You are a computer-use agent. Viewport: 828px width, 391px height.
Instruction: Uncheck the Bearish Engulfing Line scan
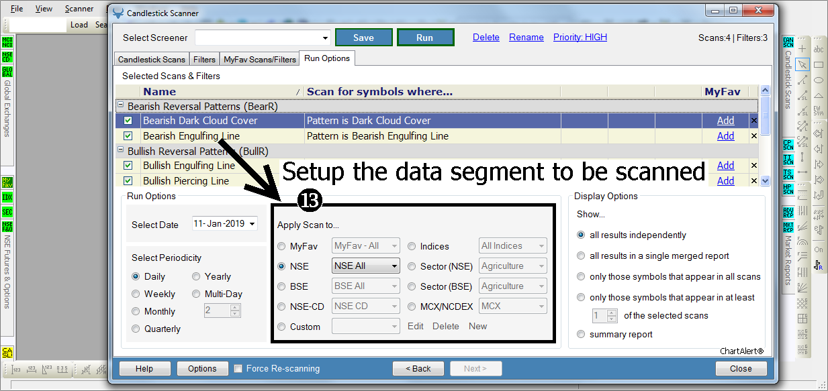[x=128, y=136]
